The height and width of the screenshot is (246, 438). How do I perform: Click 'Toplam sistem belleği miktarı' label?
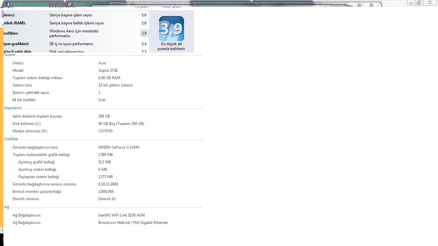point(38,78)
